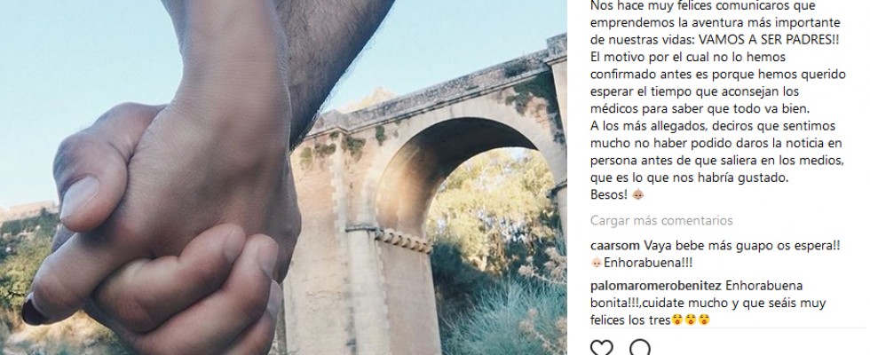Image resolution: width=870 pixels, height=355 pixels.
Task: Click the clasped hands in the photo
Action: point(167,233)
